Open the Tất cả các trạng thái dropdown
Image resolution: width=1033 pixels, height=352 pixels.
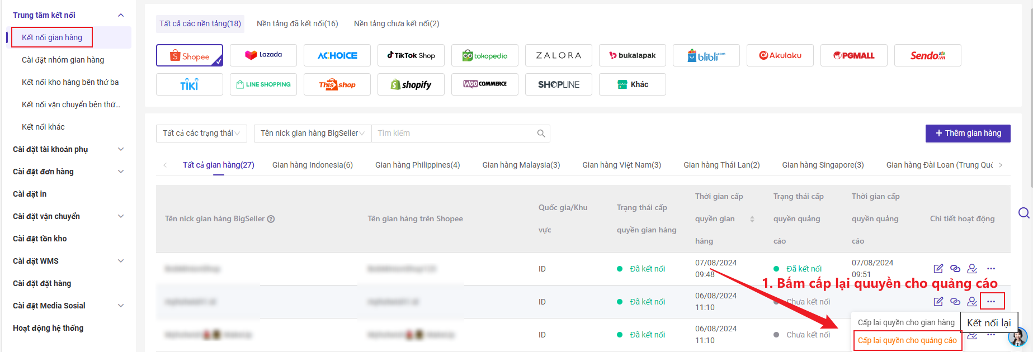(201, 134)
